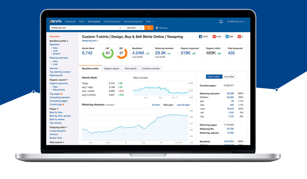
Task: Click the flame icon beside Top pages
Action: click(61, 94)
